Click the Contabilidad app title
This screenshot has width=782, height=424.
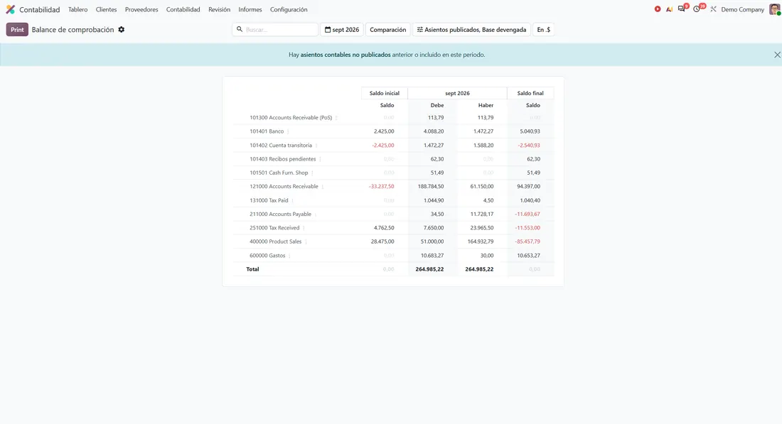pos(39,9)
